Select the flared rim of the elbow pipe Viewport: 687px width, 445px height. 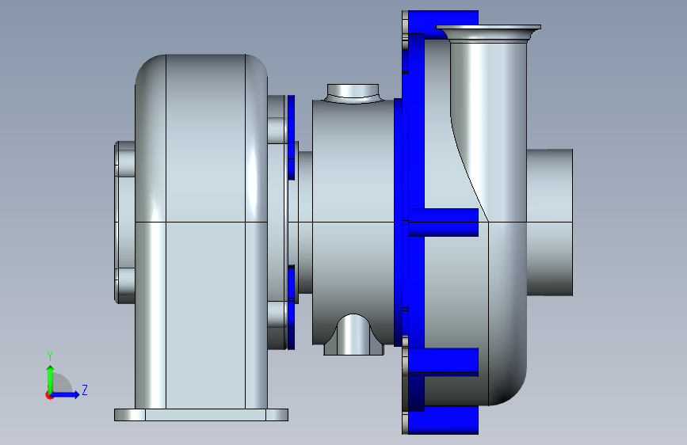(x=489, y=33)
